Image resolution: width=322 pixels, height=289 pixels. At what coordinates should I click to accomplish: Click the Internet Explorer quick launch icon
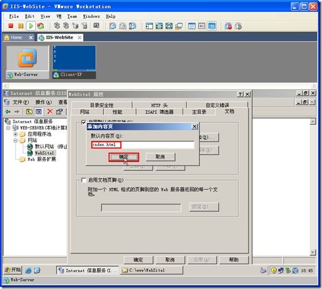(28, 271)
